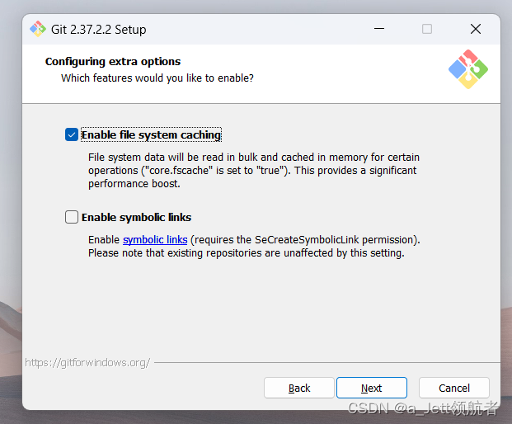512x424 pixels.
Task: Close the Git Setup window
Action: [476, 29]
